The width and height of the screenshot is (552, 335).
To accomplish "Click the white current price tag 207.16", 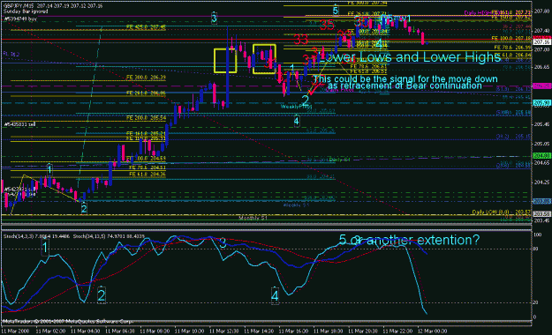I will 541,41.
